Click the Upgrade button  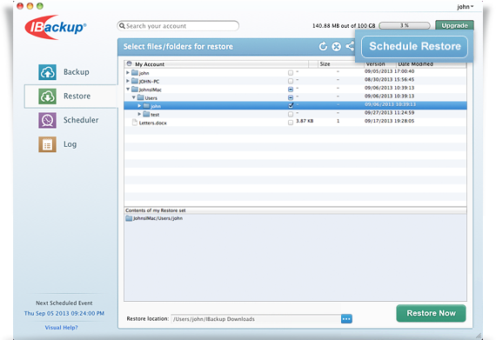(x=454, y=25)
